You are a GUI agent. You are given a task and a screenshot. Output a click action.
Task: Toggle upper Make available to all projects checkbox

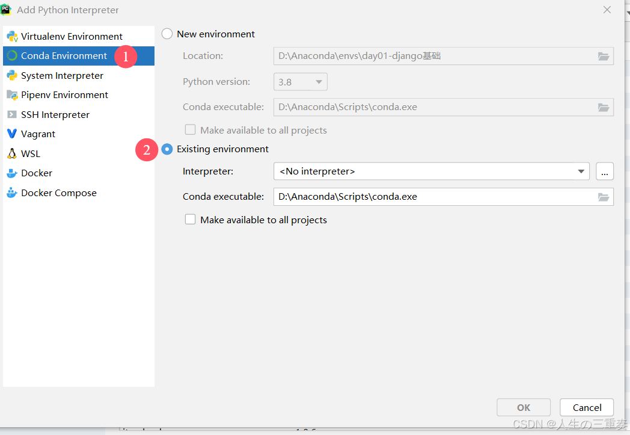click(190, 130)
